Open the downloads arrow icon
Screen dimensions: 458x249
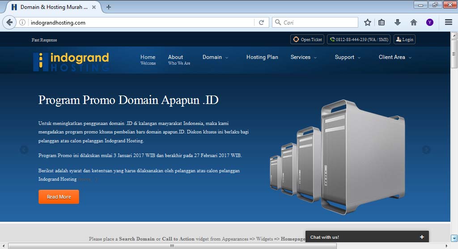point(397,22)
